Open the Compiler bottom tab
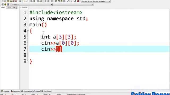The image size is (170, 95). 5,91
